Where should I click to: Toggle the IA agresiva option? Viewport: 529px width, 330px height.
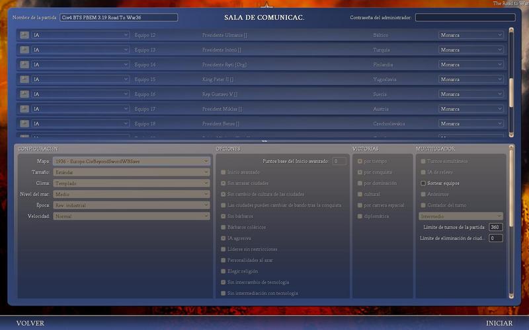coord(224,238)
